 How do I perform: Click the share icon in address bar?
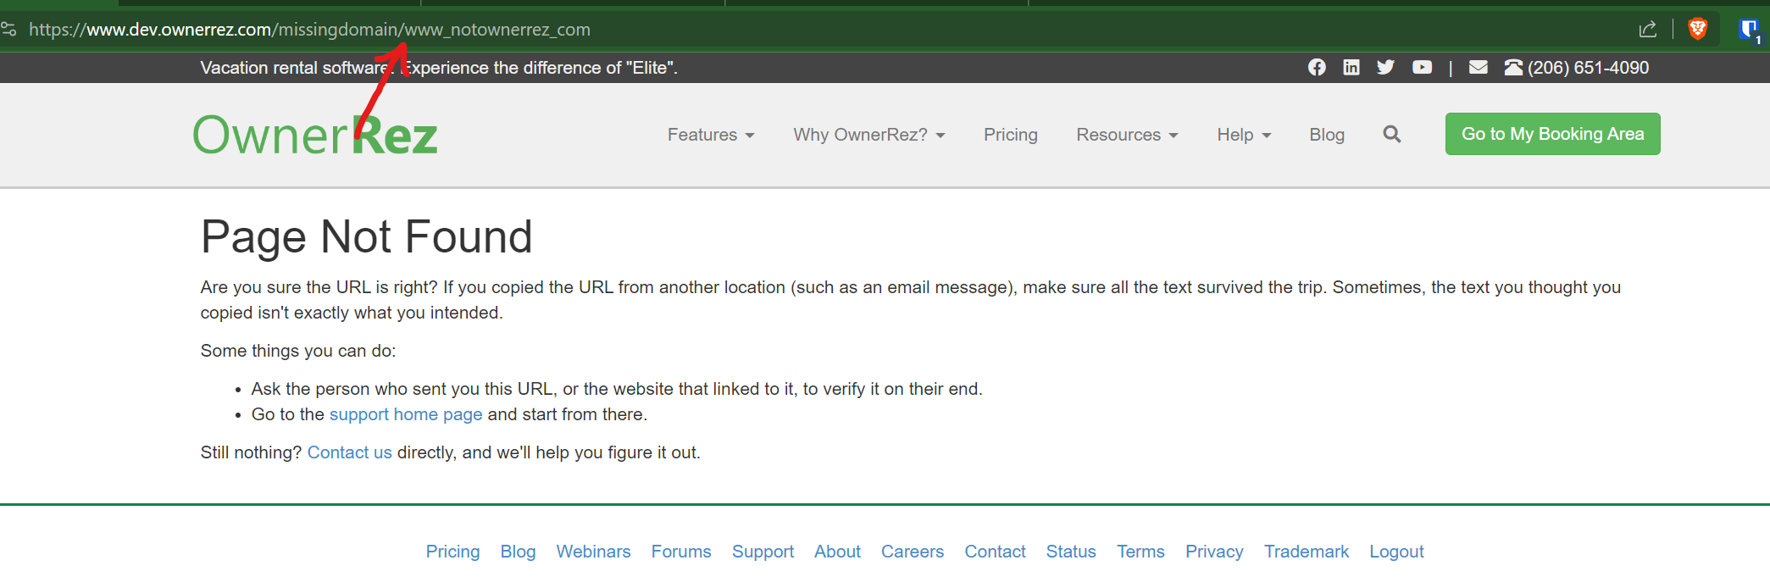pyautogui.click(x=1647, y=30)
